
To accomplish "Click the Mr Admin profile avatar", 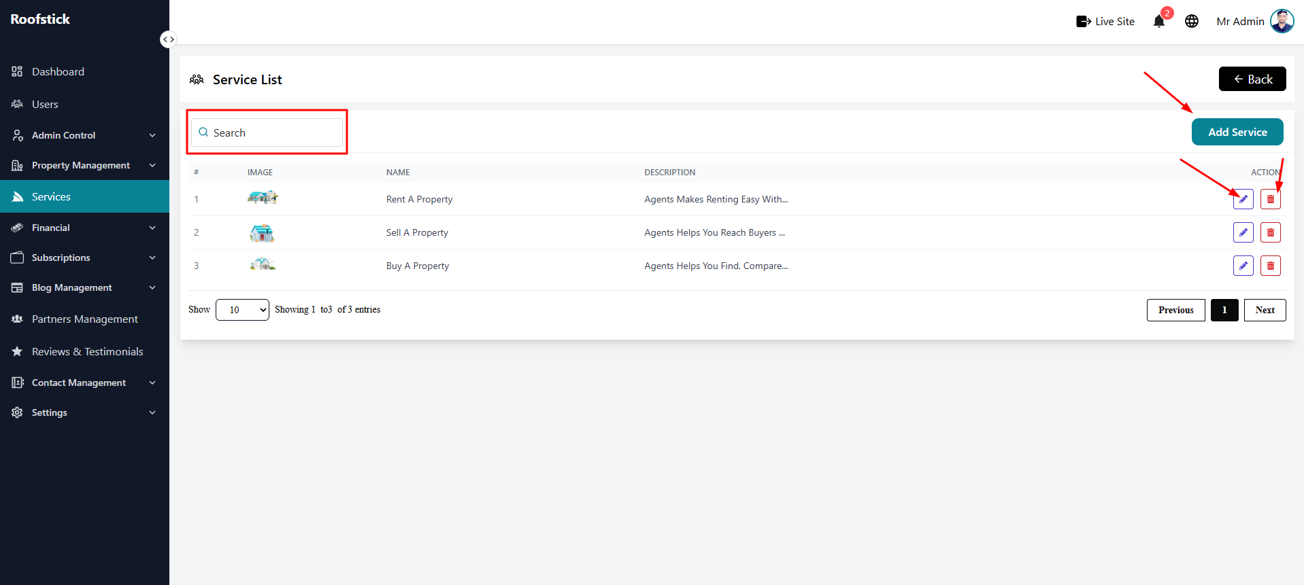I will (1282, 21).
